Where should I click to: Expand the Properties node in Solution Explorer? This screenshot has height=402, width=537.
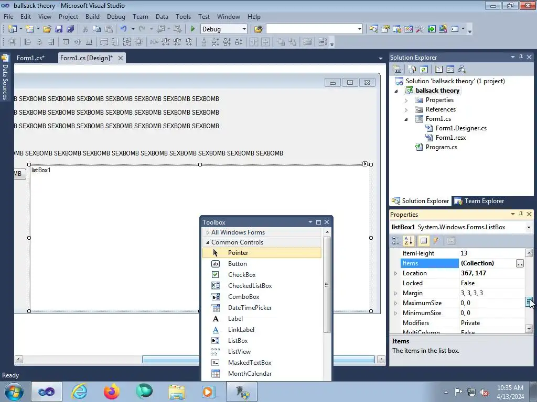[406, 100]
